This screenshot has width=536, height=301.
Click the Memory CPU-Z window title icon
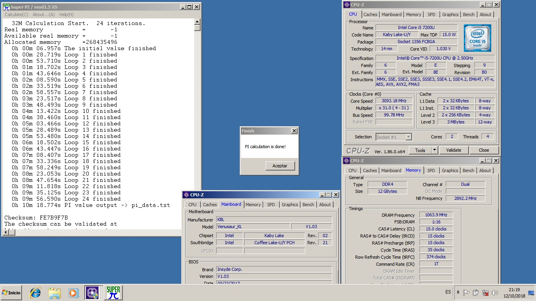coord(346,161)
